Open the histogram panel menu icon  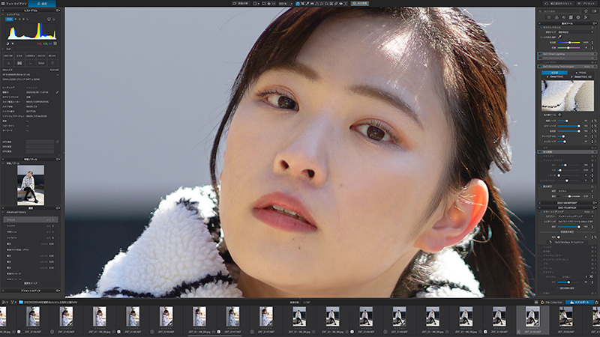58,10
